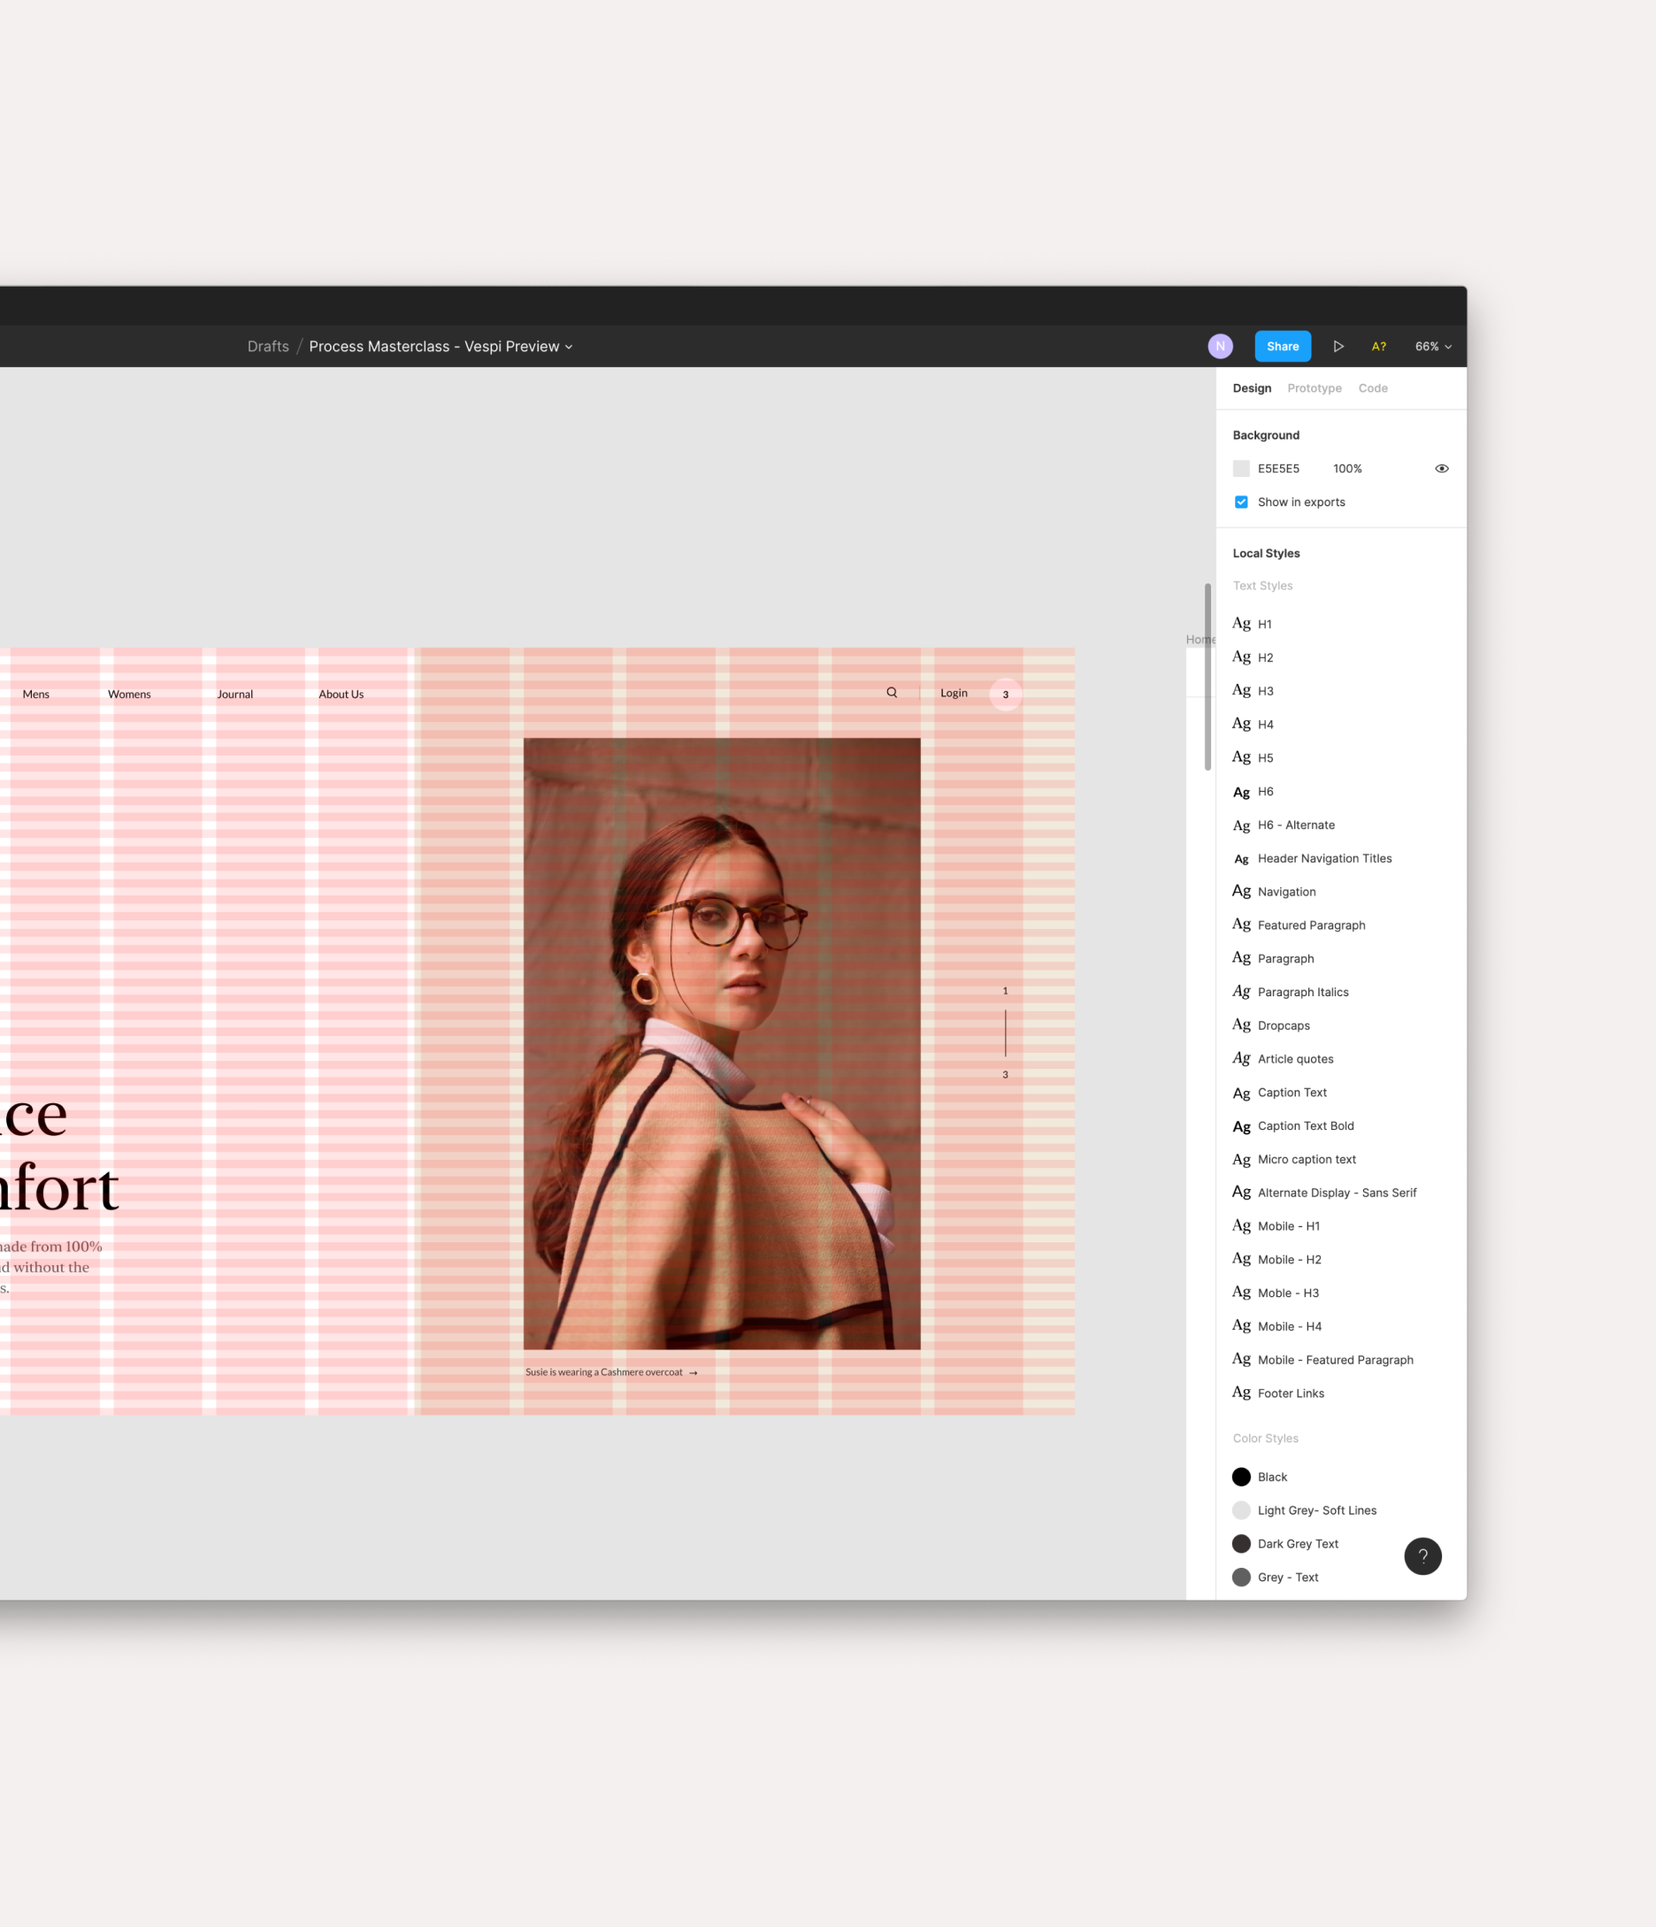Select Moble - H3 text style
Viewport: 1656px width, 1927px height.
coord(1340,1294)
